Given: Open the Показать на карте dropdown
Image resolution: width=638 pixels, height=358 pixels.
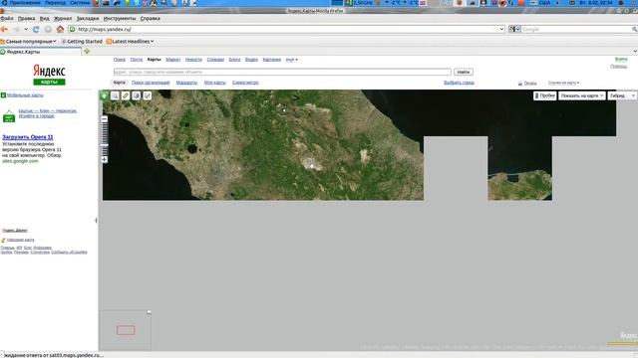Looking at the screenshot, I should point(581,95).
